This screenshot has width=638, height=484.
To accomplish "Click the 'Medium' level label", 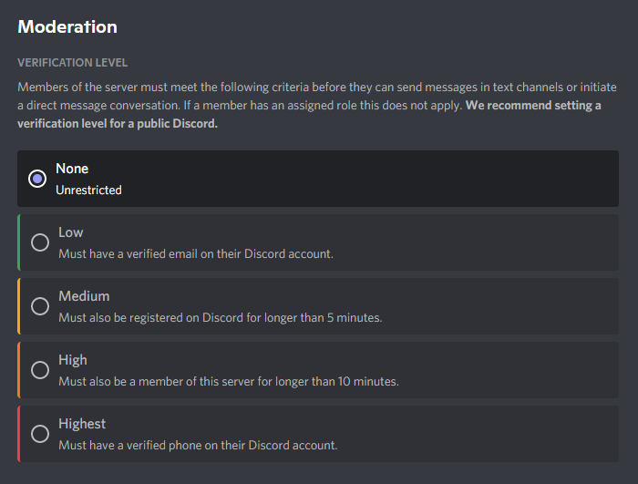I will pos(84,296).
